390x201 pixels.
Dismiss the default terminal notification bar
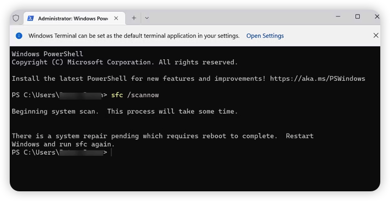coord(376,36)
